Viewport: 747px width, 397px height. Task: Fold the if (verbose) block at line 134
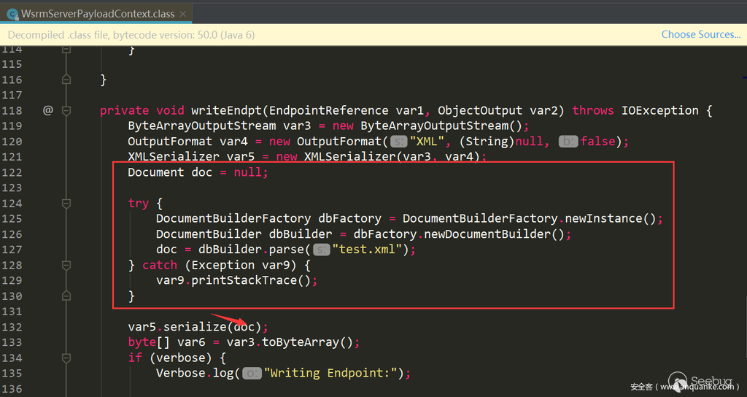[x=66, y=358]
